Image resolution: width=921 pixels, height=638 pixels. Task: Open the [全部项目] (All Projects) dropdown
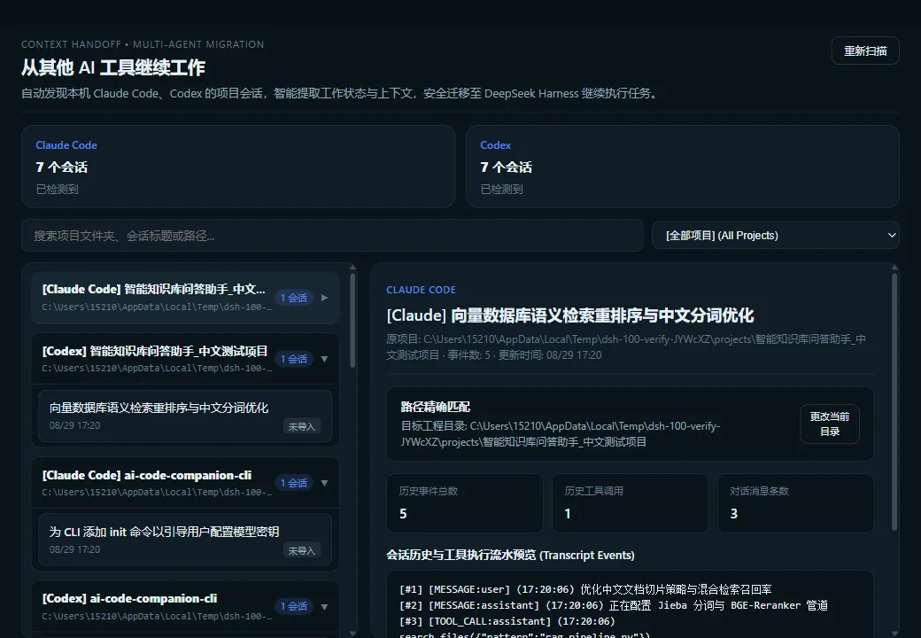[x=776, y=236]
